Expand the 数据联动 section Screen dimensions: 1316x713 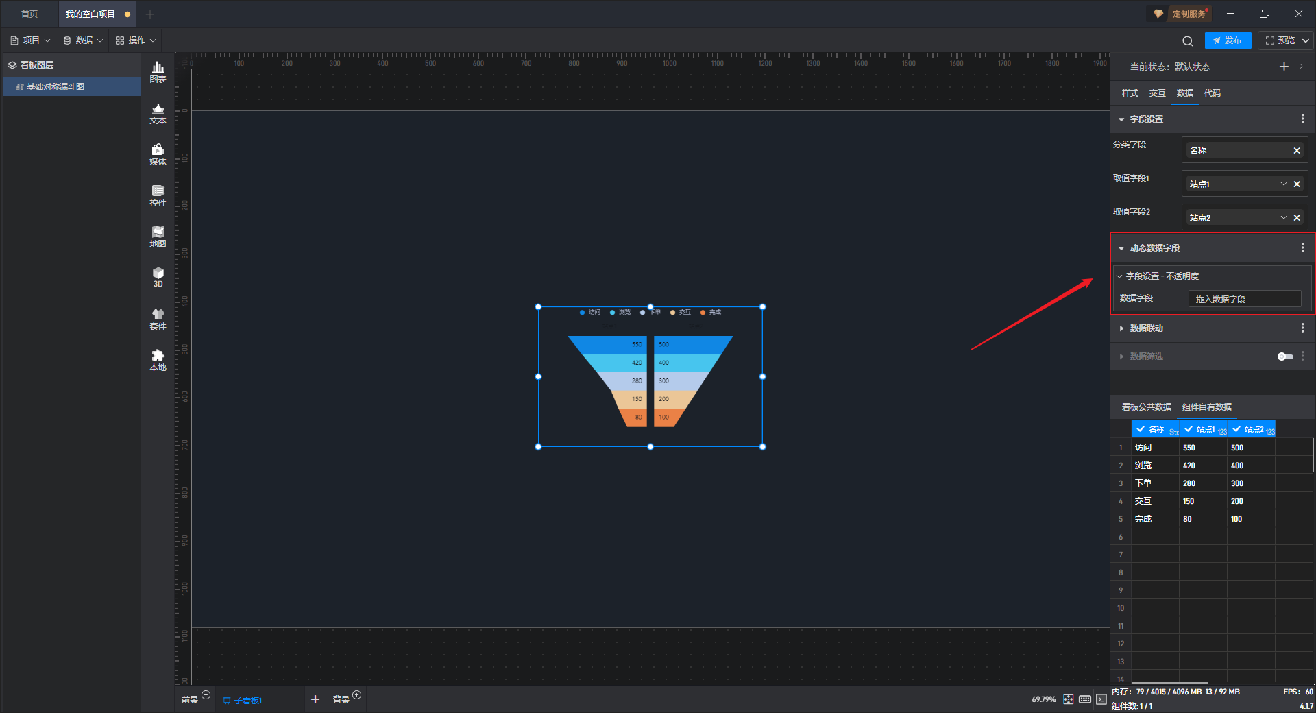[1121, 328]
